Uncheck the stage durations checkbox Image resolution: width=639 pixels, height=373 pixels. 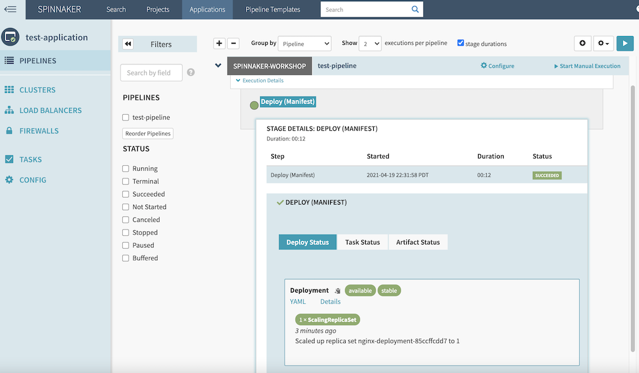click(461, 43)
